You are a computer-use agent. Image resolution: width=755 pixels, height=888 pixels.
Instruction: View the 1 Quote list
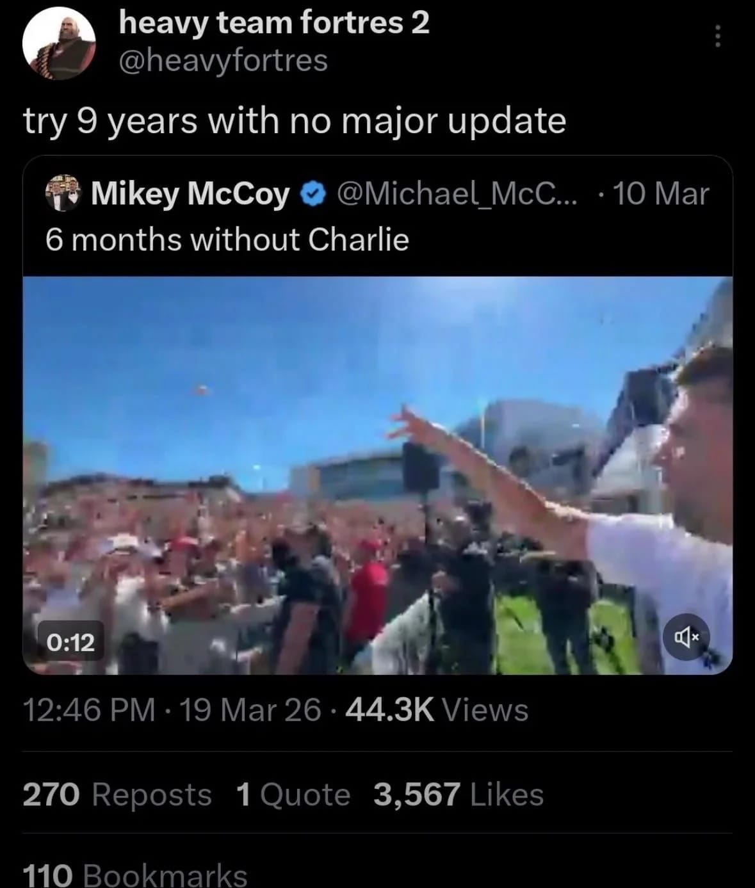click(293, 795)
